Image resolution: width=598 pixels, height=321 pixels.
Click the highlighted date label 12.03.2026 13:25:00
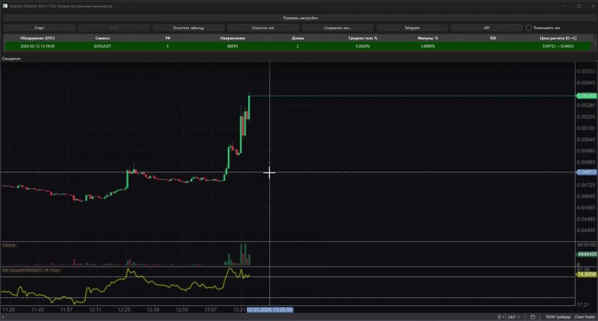click(x=270, y=310)
